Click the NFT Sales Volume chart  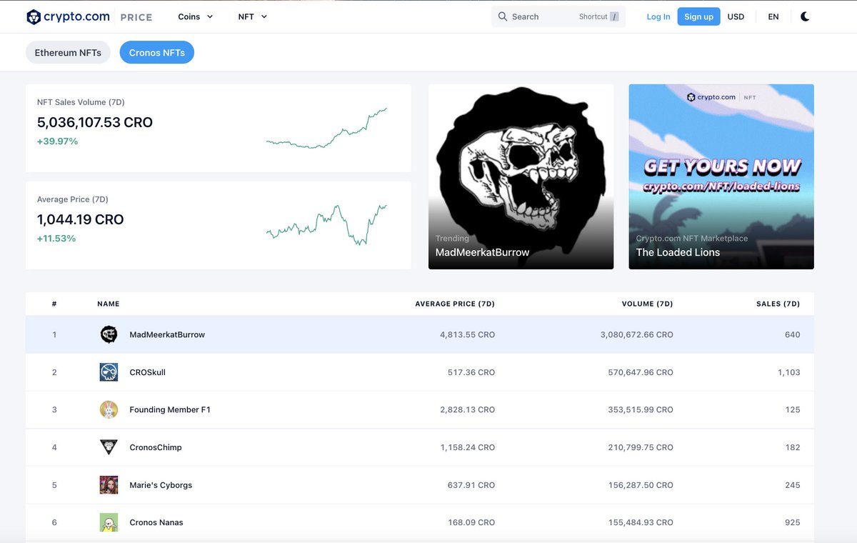pyautogui.click(x=327, y=129)
